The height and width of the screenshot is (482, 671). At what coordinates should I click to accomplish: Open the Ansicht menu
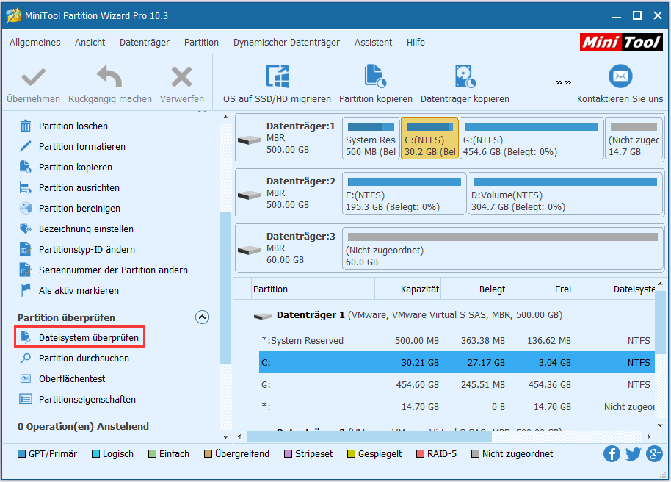tap(90, 43)
